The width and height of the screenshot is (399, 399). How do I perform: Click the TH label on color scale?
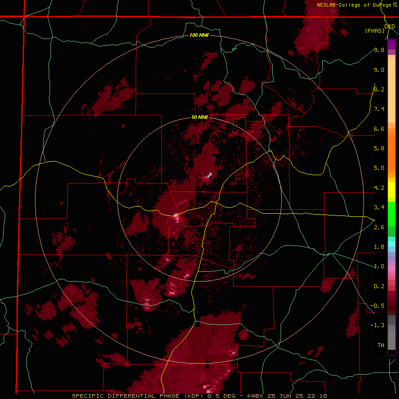[381, 345]
